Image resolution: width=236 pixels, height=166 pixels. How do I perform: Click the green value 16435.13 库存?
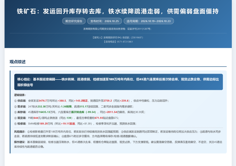click(44, 112)
